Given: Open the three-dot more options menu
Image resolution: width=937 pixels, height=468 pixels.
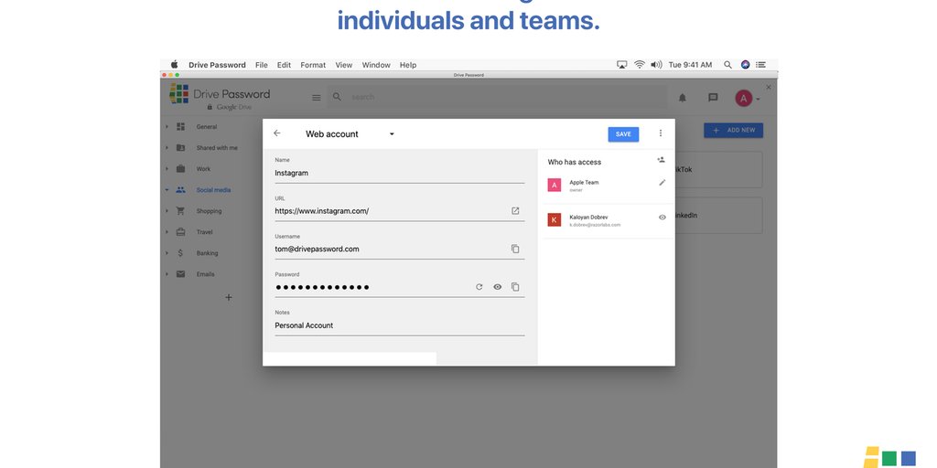Looking at the screenshot, I should click(661, 133).
